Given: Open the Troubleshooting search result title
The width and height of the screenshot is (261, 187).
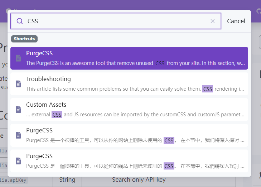Looking at the screenshot, I should (x=48, y=79).
